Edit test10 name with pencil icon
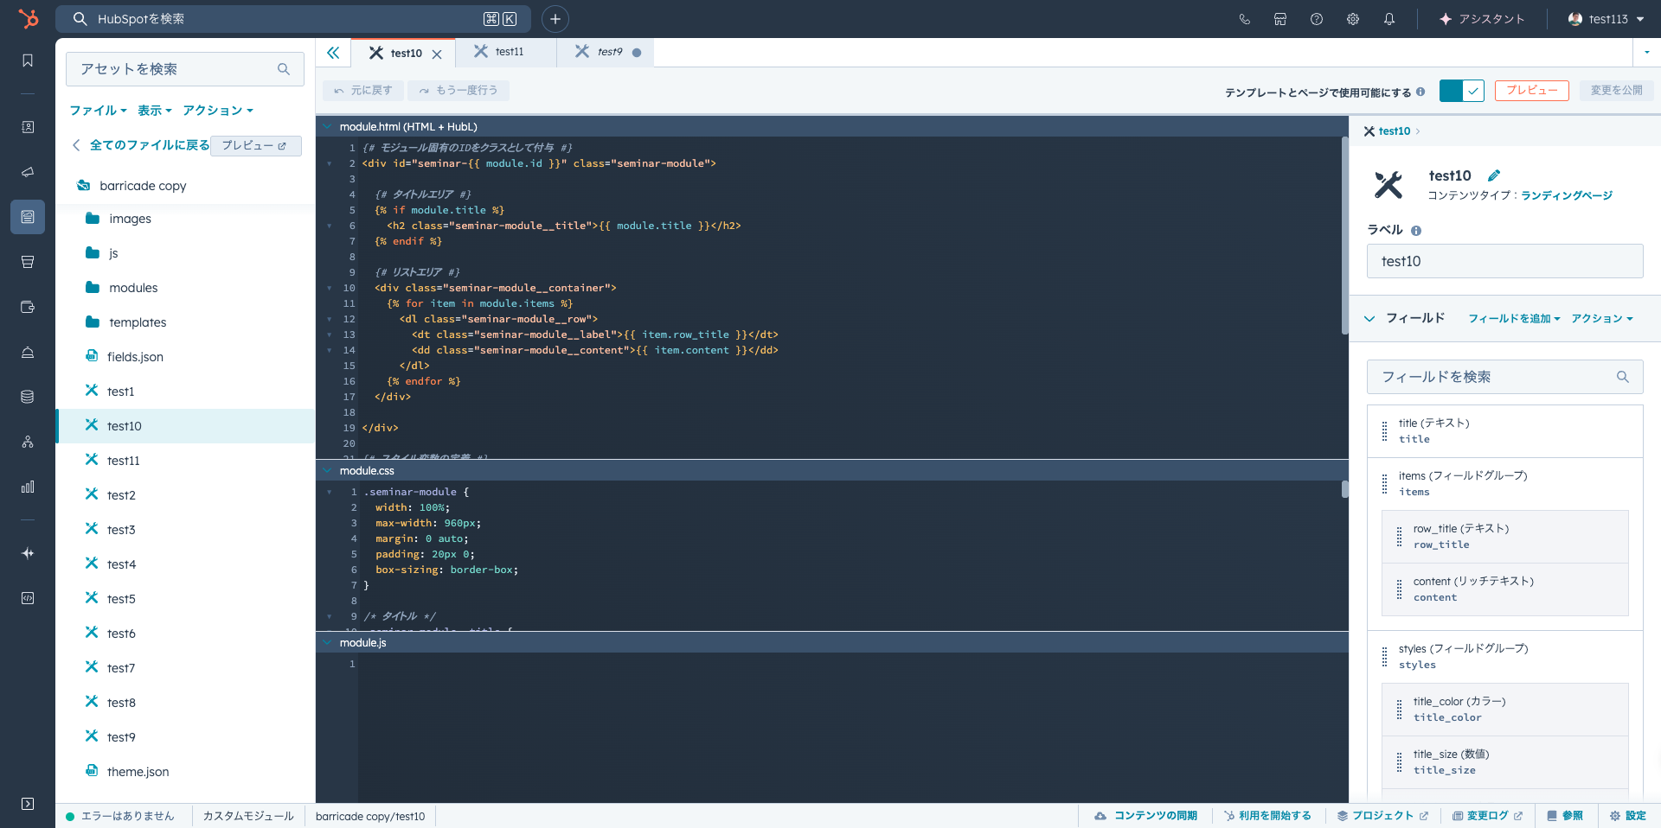This screenshot has width=1661, height=828. 1494,175
